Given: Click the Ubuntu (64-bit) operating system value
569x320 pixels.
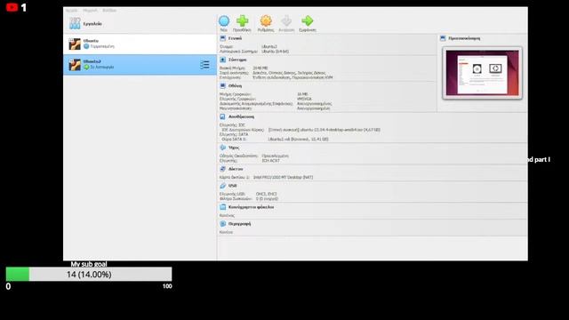Looking at the screenshot, I should coord(275,52).
